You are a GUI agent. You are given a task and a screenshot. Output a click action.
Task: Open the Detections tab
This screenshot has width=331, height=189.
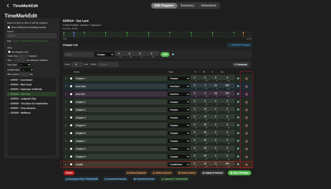(x=209, y=6)
